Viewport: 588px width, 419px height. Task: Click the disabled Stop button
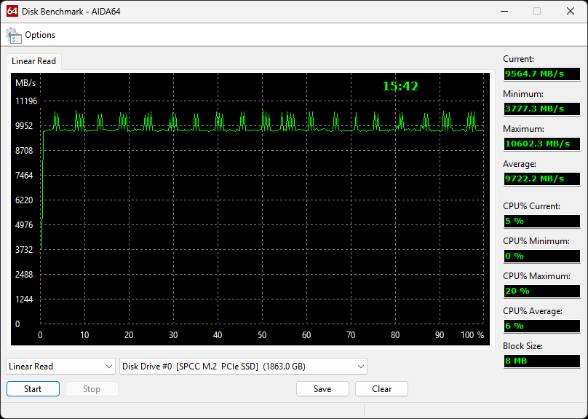[92, 389]
